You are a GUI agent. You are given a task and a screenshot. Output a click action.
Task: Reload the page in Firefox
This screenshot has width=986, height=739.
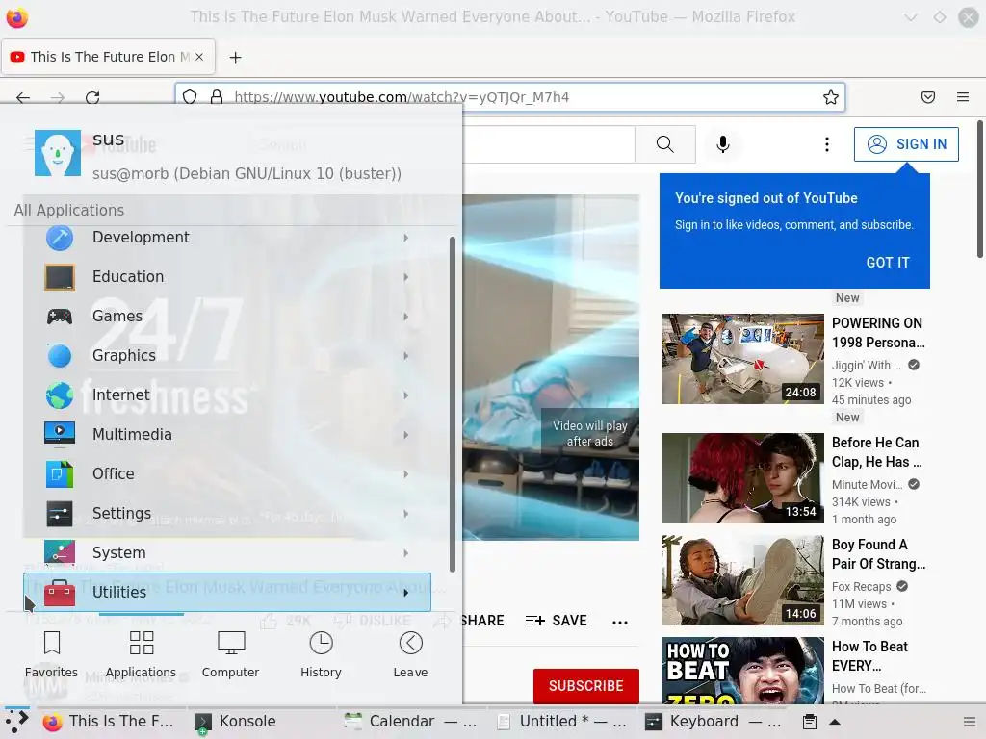[92, 97]
